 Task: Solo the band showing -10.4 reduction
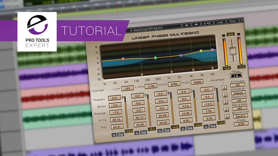[114, 135]
